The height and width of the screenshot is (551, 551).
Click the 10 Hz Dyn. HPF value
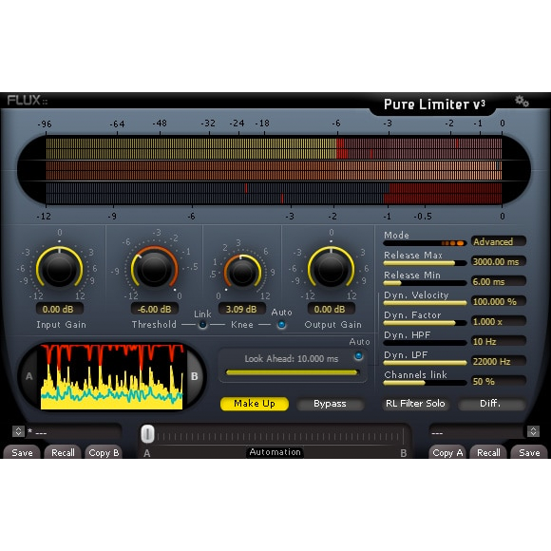(499, 342)
